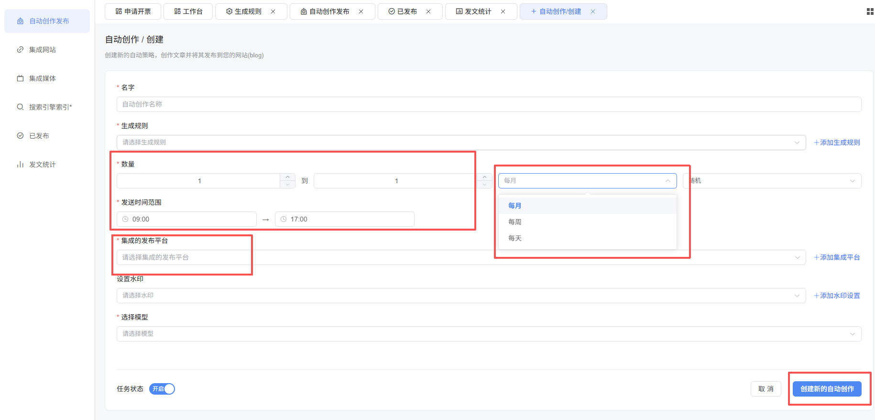Click the grid icon at top right
Image resolution: width=875 pixels, height=420 pixels.
coord(870,11)
